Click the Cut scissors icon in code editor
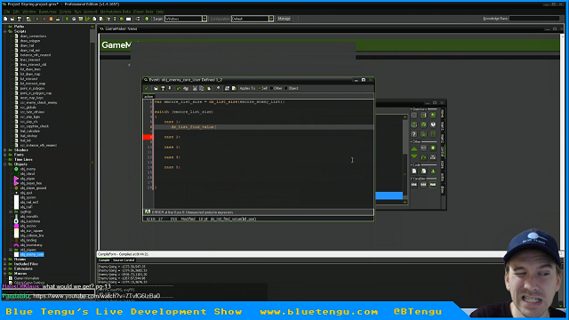 tap(195, 88)
